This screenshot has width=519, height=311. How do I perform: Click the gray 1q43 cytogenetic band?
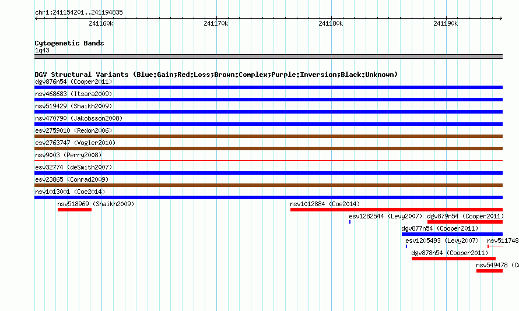pos(268,56)
